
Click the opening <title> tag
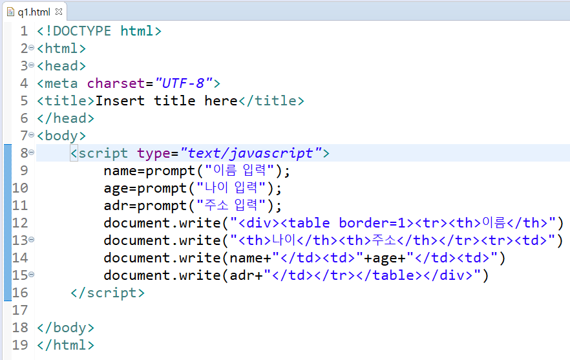tap(66, 101)
